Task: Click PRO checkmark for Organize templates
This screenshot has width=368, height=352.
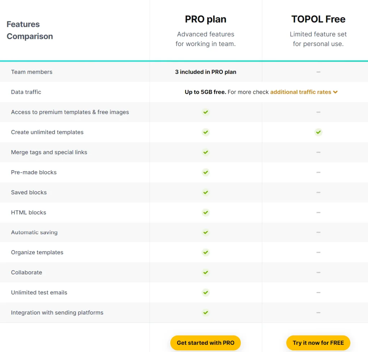Action: [x=206, y=253]
